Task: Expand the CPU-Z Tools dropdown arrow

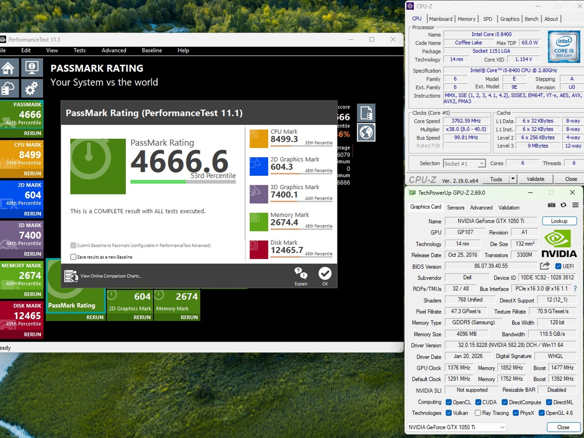Action: click(513, 179)
